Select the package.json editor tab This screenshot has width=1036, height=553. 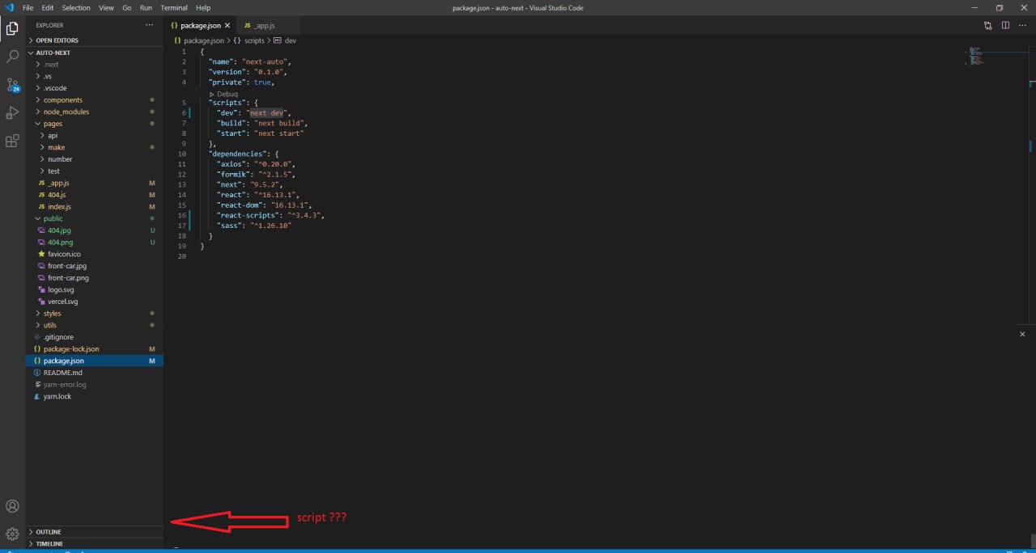click(x=199, y=25)
